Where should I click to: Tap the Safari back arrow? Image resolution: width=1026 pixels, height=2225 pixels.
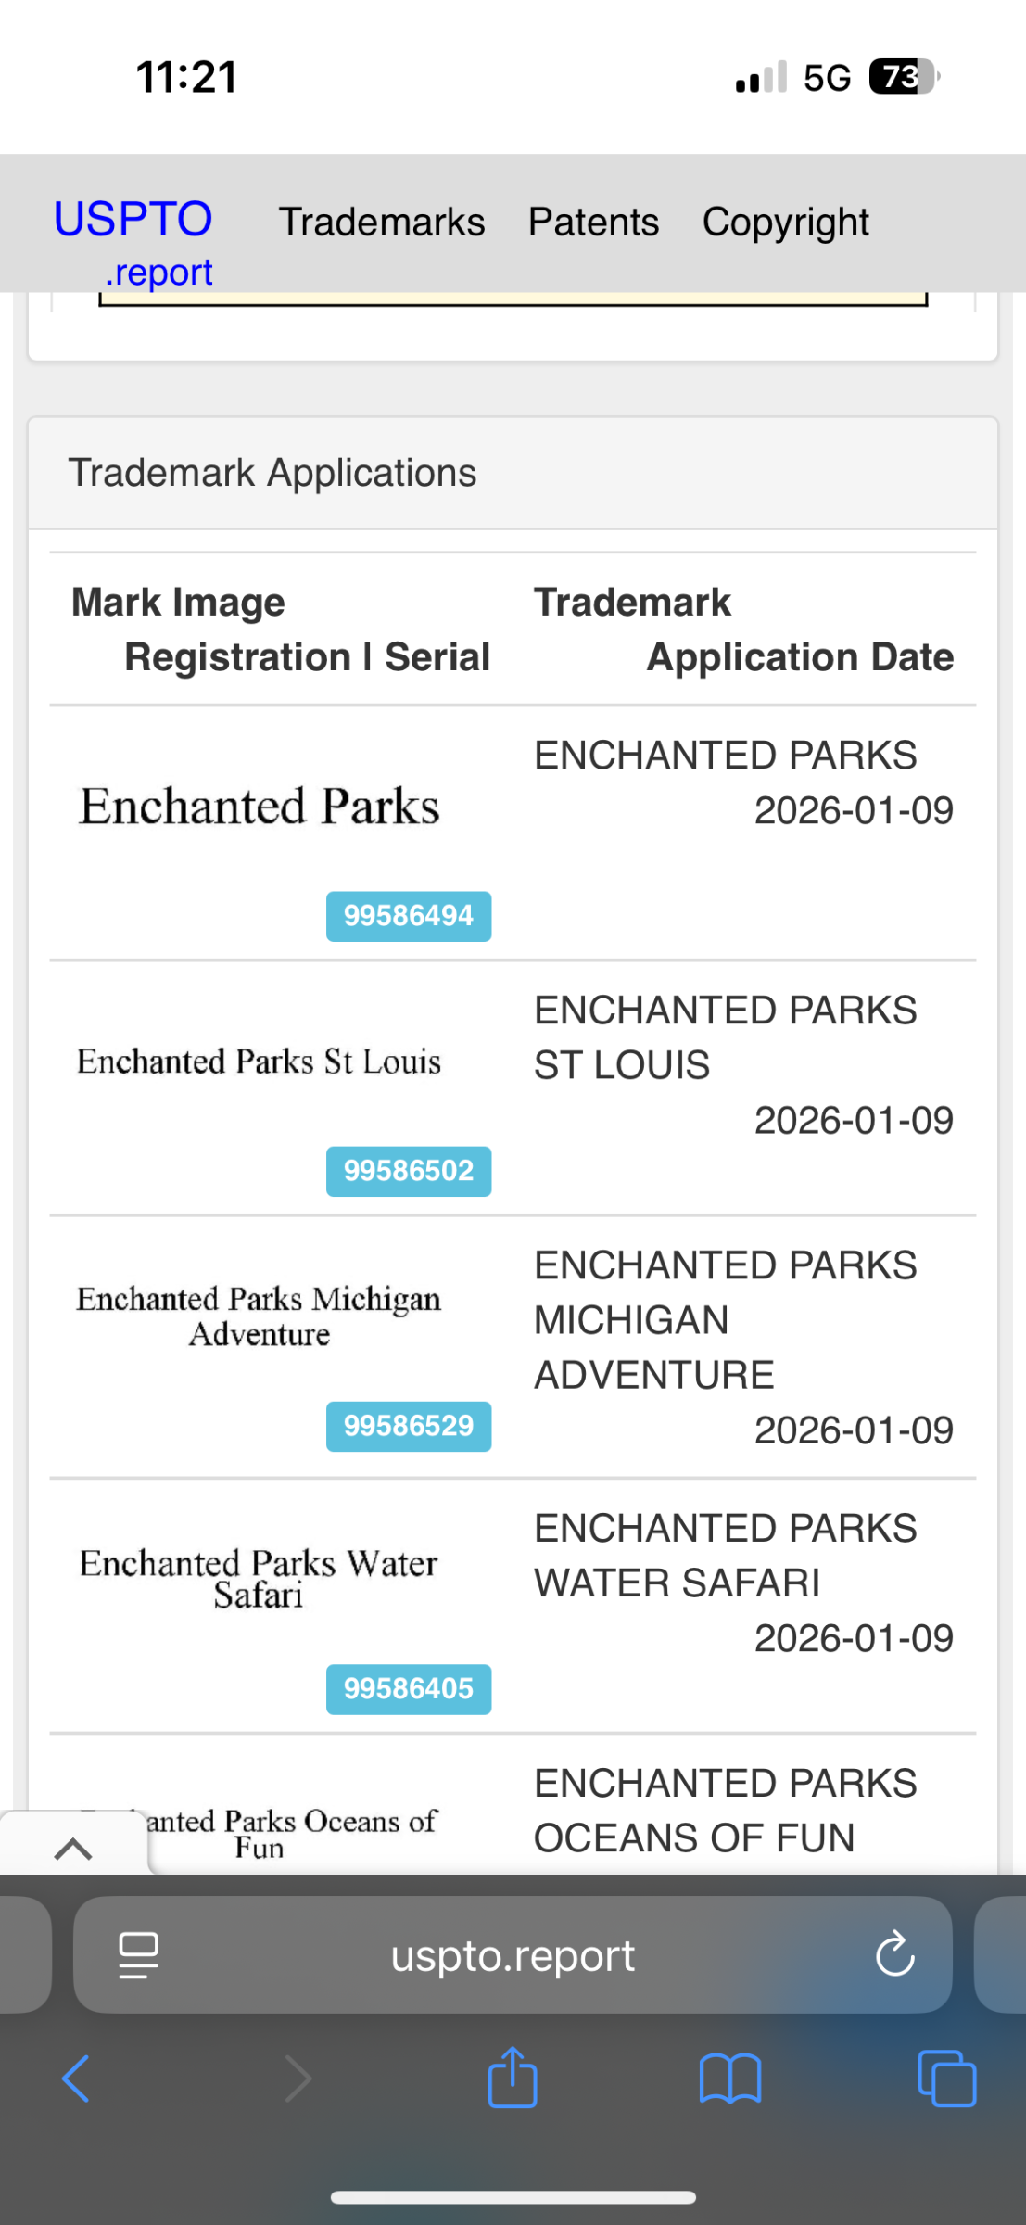(x=76, y=2079)
